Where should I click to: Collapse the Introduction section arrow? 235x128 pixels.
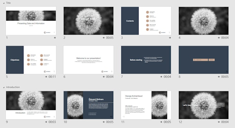click(4, 87)
